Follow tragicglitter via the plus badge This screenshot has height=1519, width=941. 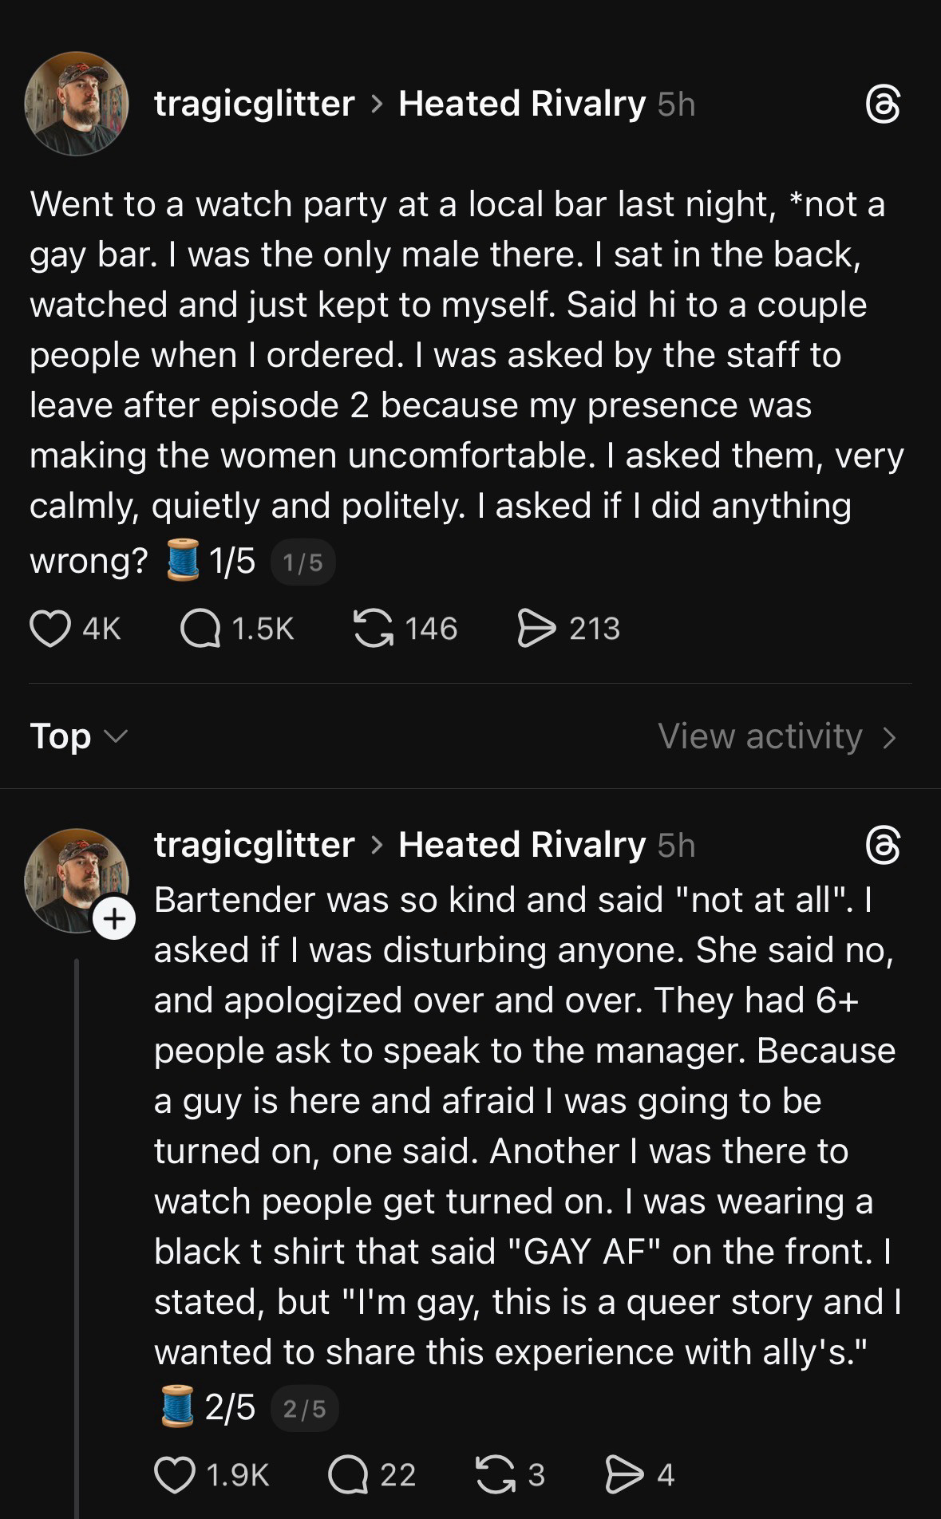pos(114,918)
